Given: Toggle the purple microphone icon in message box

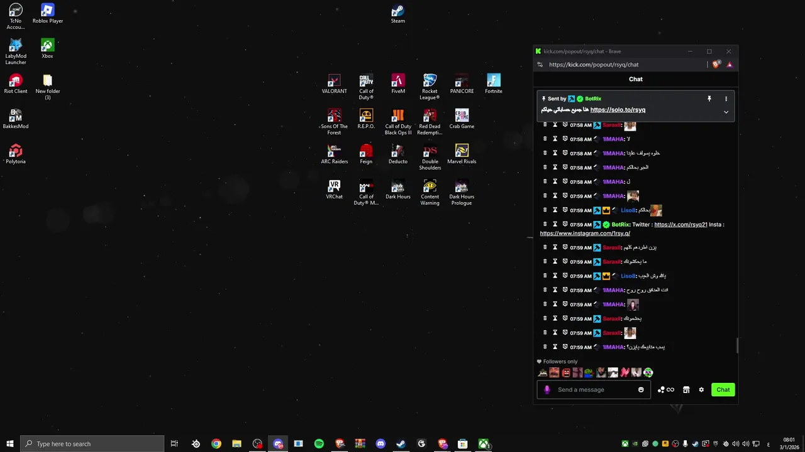Looking at the screenshot, I should (x=547, y=390).
